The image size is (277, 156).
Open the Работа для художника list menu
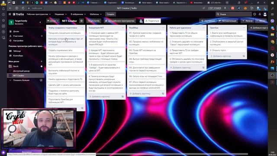203,28
